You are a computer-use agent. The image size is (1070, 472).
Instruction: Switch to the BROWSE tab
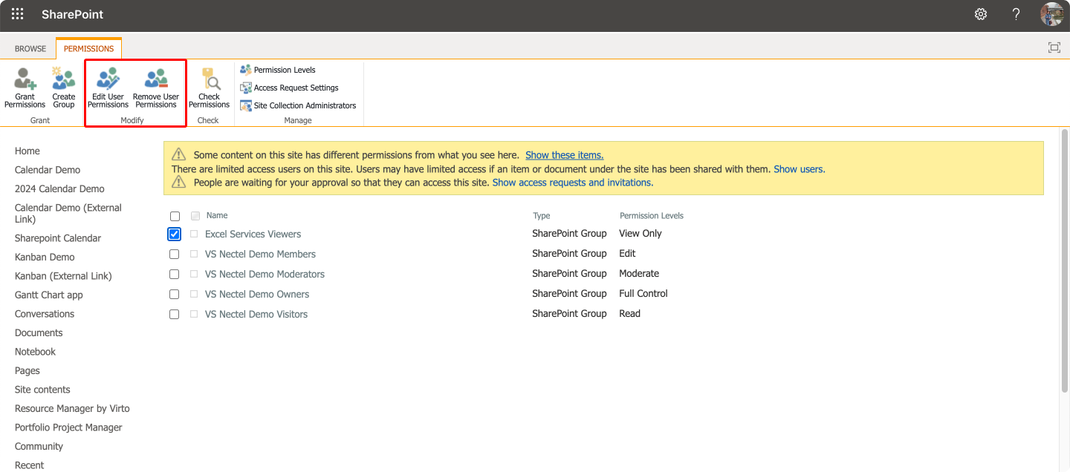pos(30,48)
